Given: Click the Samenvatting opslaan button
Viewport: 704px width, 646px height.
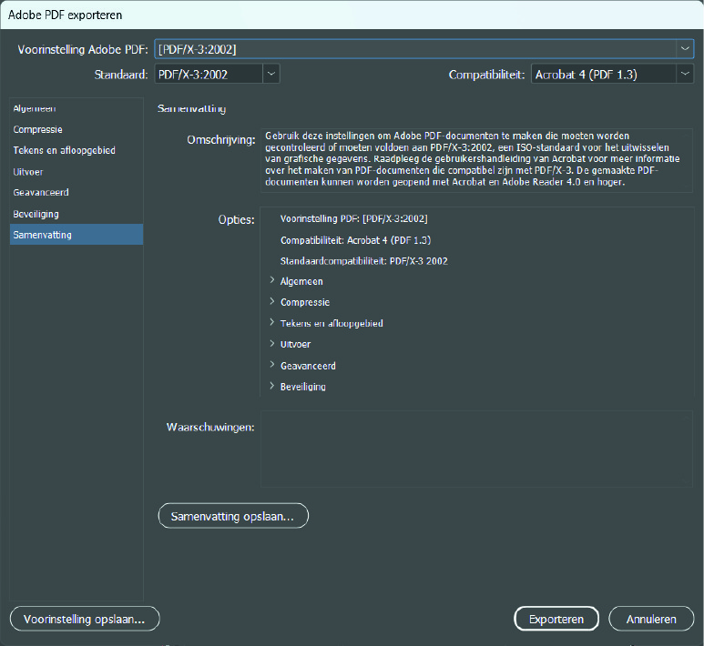Looking at the screenshot, I should click(234, 516).
